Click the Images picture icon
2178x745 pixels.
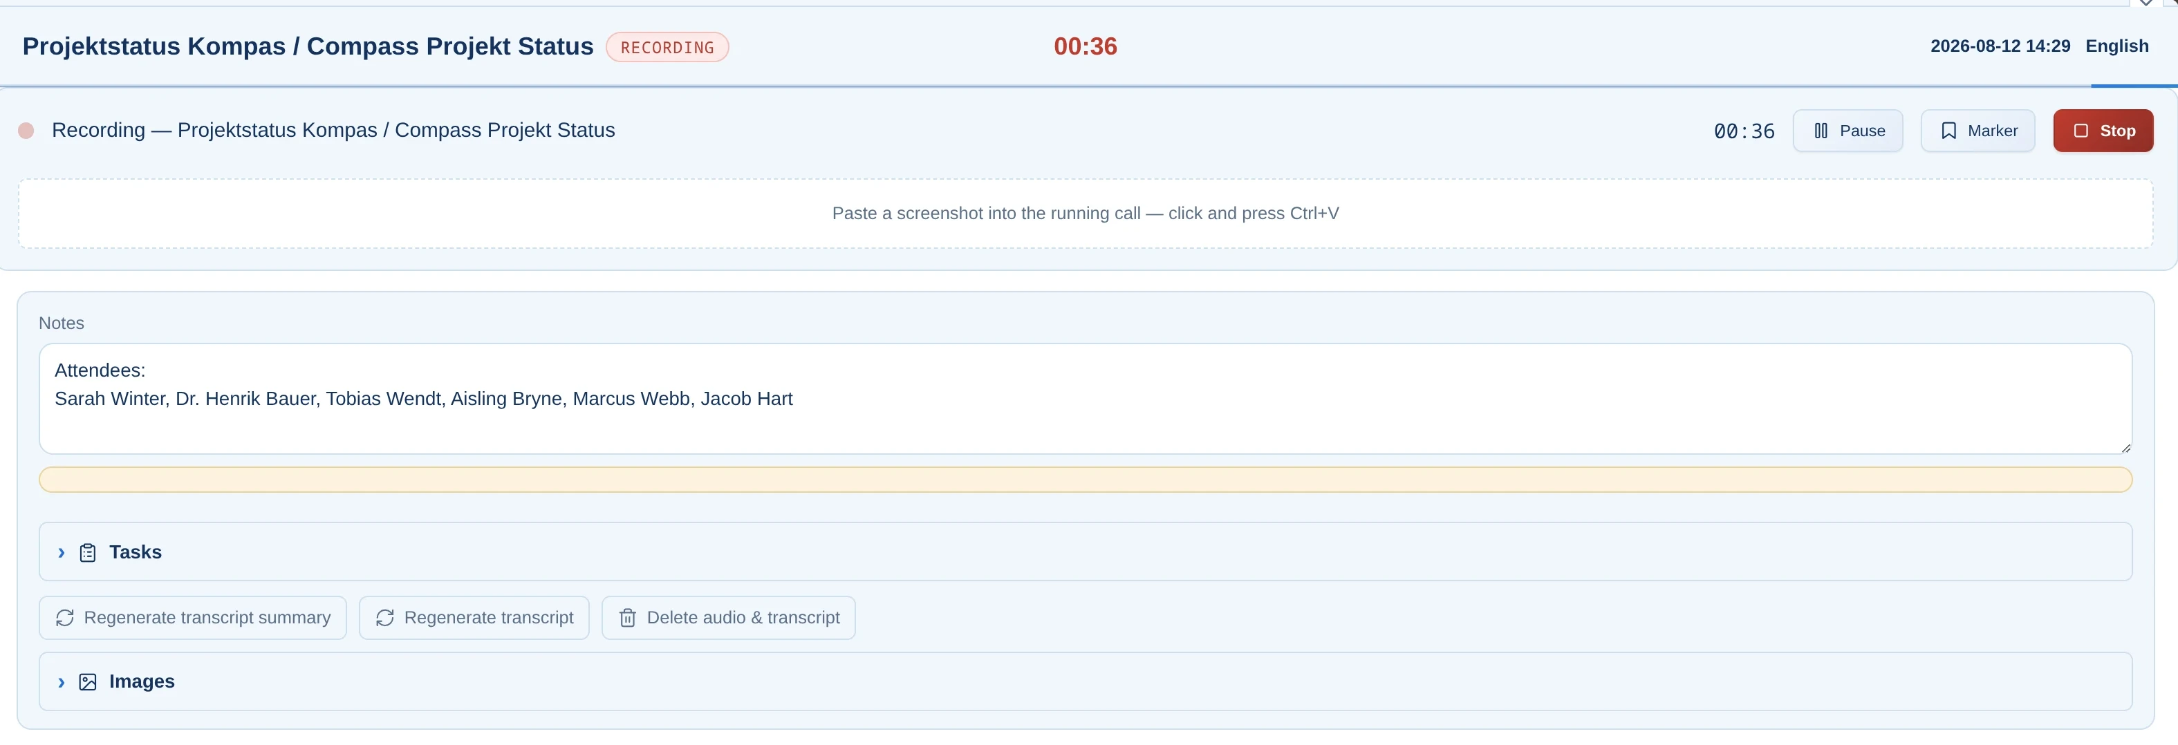(x=88, y=681)
